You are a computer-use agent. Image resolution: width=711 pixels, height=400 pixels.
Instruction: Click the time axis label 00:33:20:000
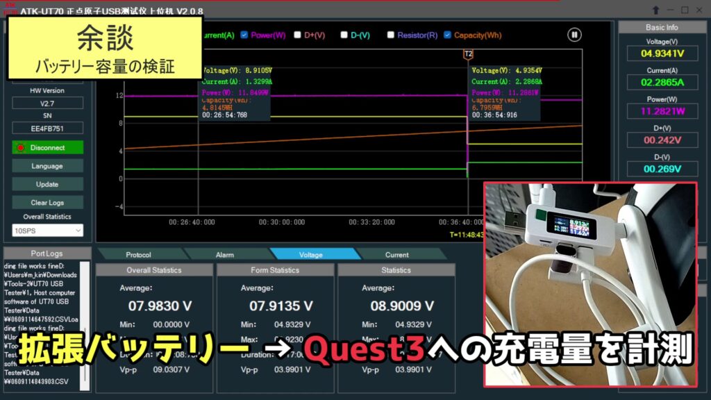(372, 222)
